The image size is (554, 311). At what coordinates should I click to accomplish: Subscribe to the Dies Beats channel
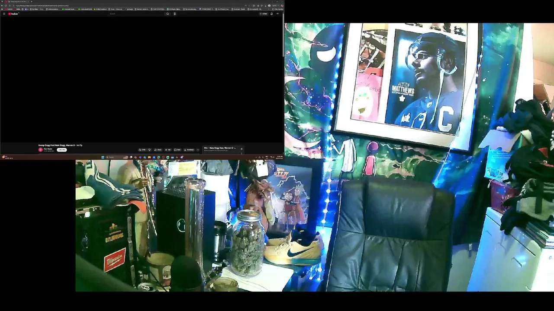(x=62, y=150)
